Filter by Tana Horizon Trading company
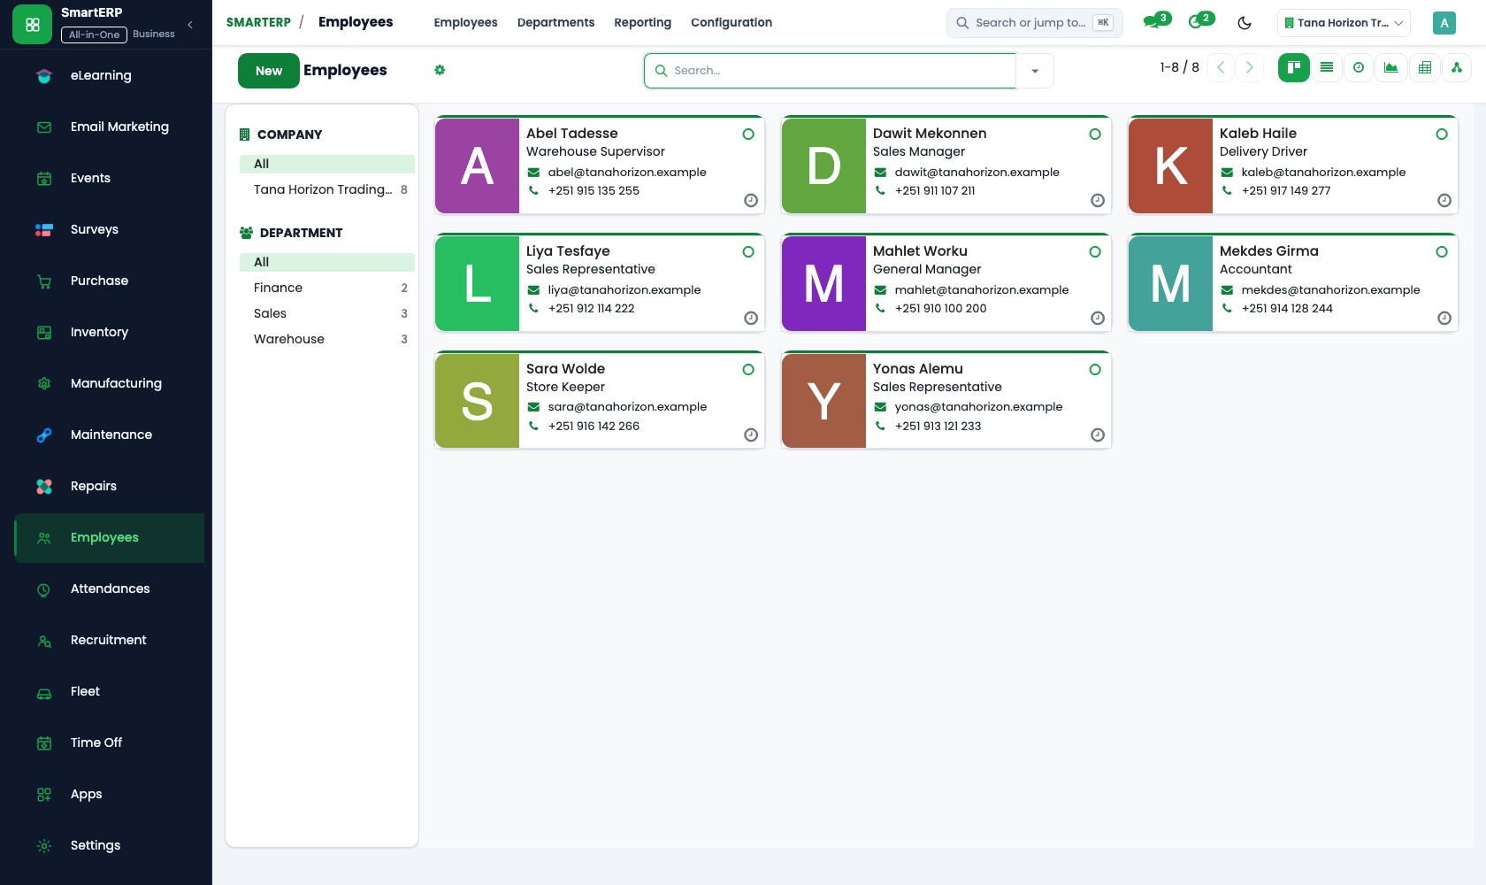1486x885 pixels. click(x=327, y=189)
